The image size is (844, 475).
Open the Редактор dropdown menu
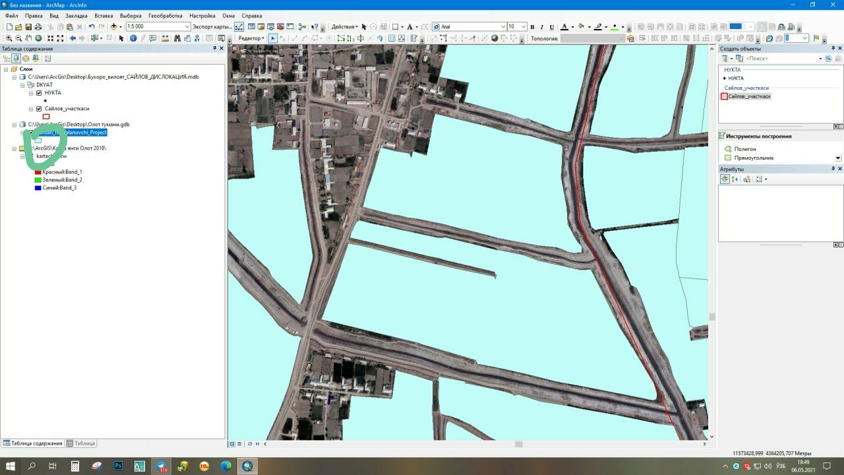pos(251,38)
